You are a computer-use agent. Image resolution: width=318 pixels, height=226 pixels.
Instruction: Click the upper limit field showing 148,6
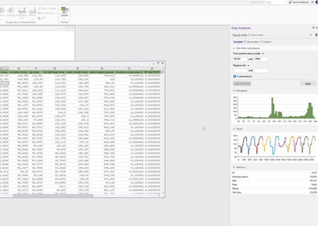pos(261,59)
